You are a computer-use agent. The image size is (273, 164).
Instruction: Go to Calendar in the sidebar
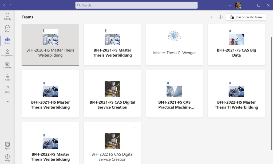(7, 65)
